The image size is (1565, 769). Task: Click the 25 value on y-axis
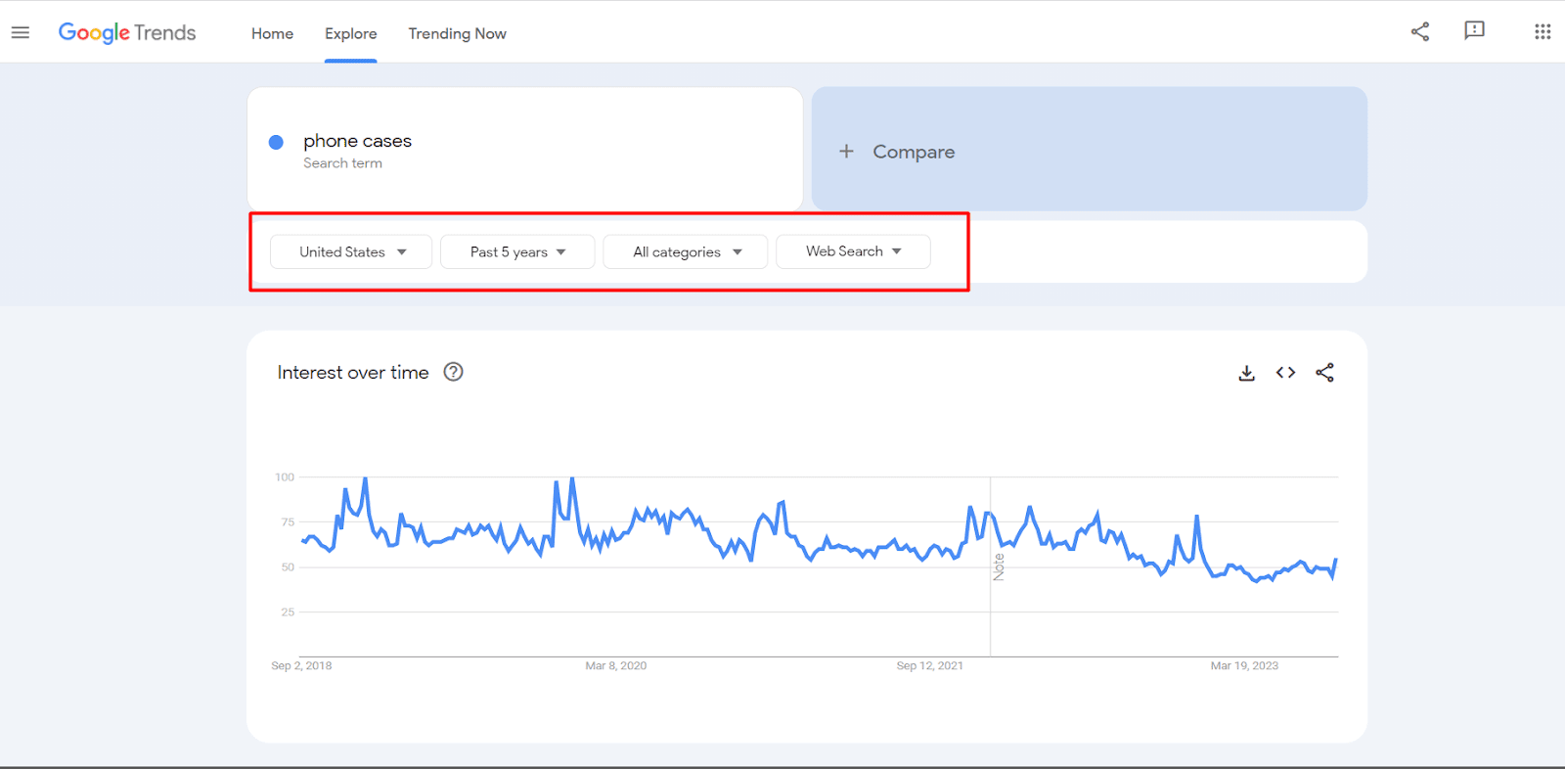tap(288, 612)
